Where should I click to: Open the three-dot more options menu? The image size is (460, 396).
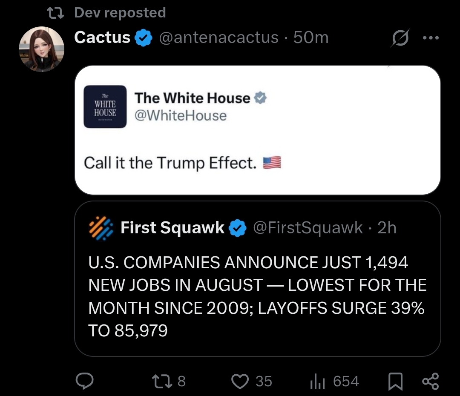point(430,37)
